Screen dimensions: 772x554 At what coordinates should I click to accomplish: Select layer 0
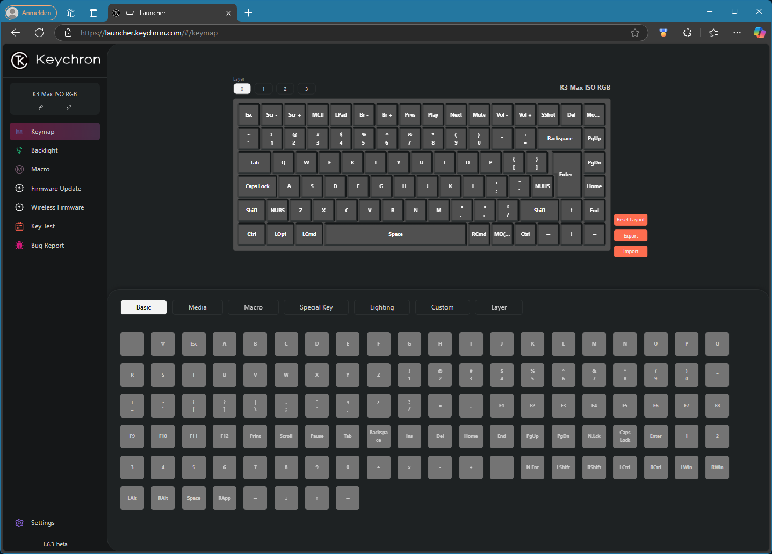(x=242, y=89)
